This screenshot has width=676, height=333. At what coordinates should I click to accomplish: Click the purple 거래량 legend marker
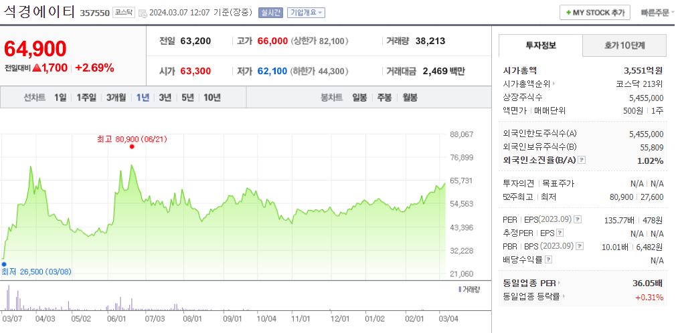tap(460, 289)
